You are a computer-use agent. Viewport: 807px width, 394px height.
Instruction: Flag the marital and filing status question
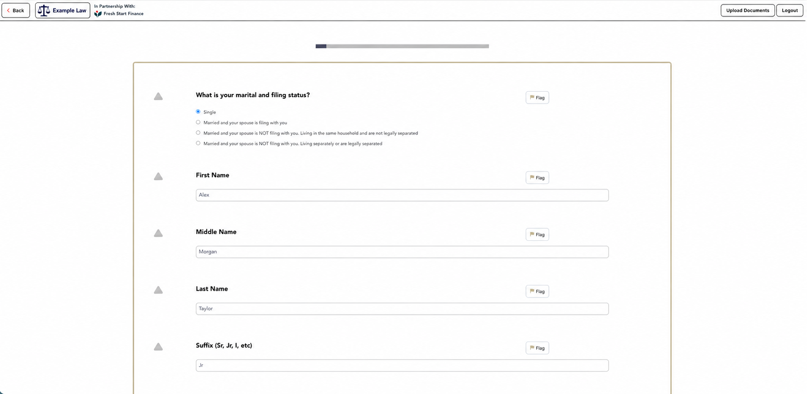(x=537, y=97)
